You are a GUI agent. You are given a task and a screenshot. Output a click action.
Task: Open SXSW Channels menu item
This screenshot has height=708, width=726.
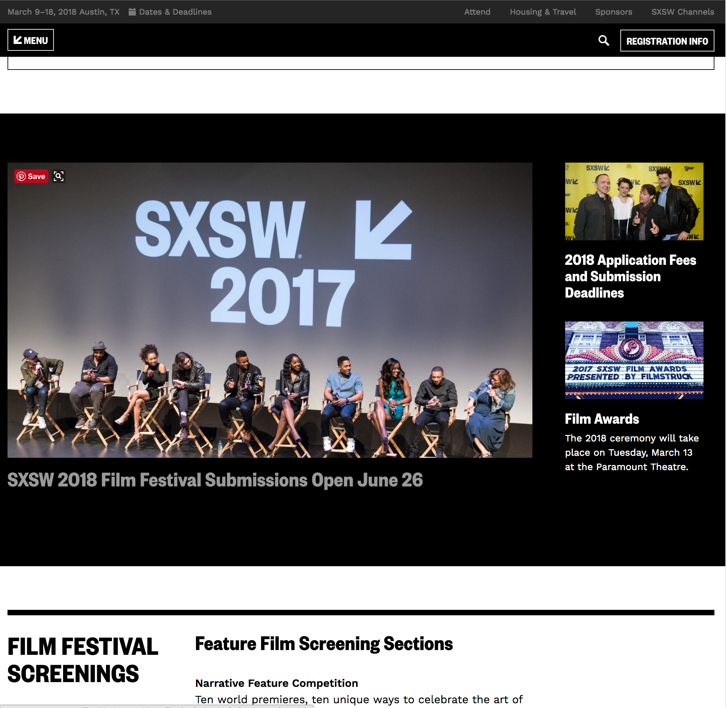[x=682, y=12]
